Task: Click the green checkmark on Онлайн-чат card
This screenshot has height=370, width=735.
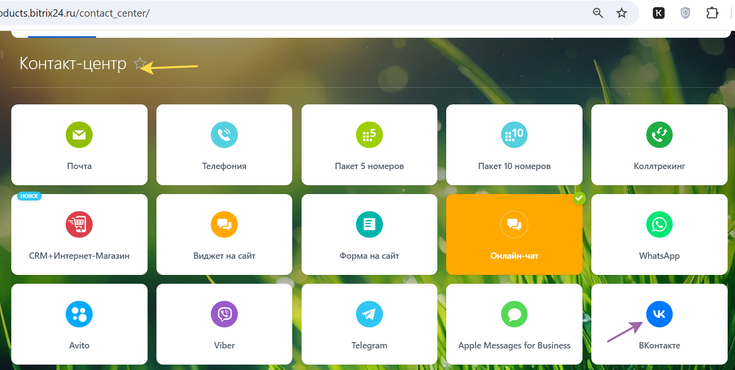Action: (579, 197)
